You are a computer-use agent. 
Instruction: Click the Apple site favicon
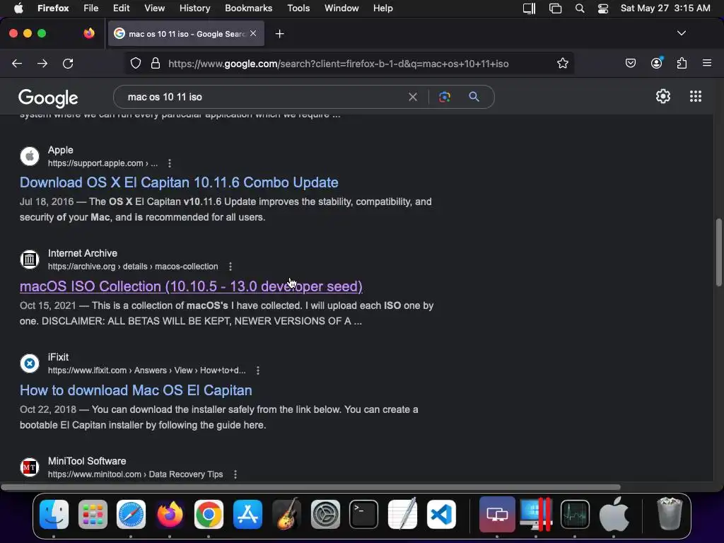click(x=30, y=156)
